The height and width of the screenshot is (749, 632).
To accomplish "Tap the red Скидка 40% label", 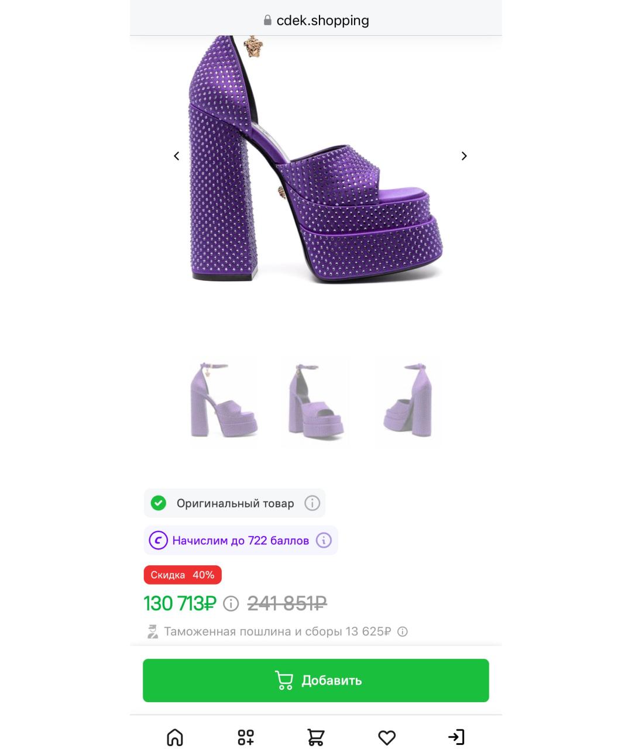I will (x=183, y=575).
